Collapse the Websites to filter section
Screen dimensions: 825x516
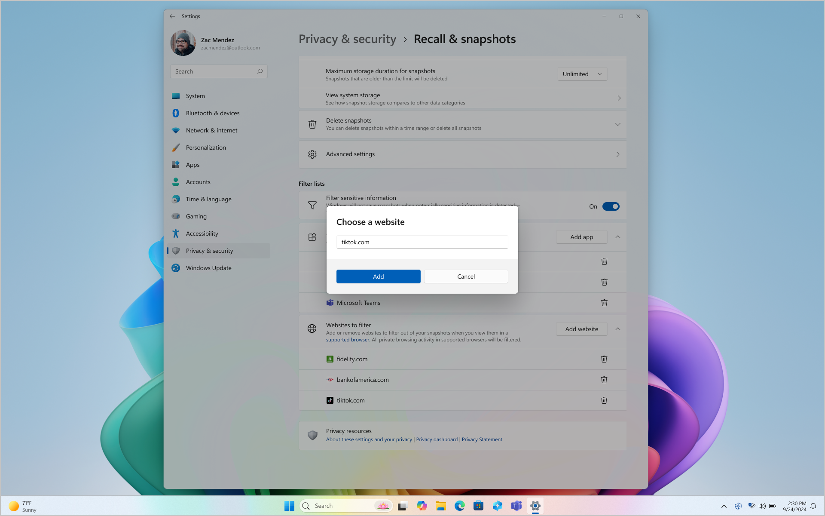point(618,329)
